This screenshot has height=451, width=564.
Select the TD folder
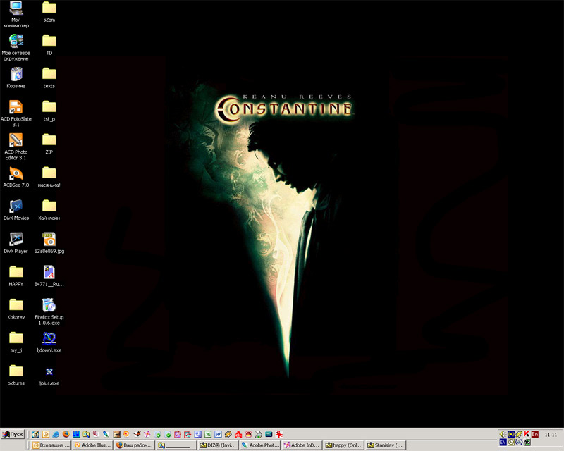(49, 44)
